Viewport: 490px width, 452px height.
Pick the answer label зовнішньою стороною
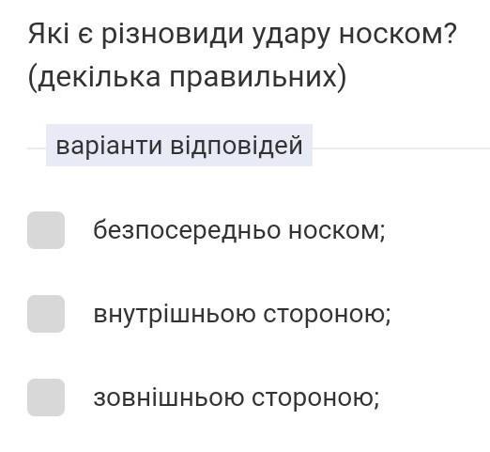coord(237,397)
